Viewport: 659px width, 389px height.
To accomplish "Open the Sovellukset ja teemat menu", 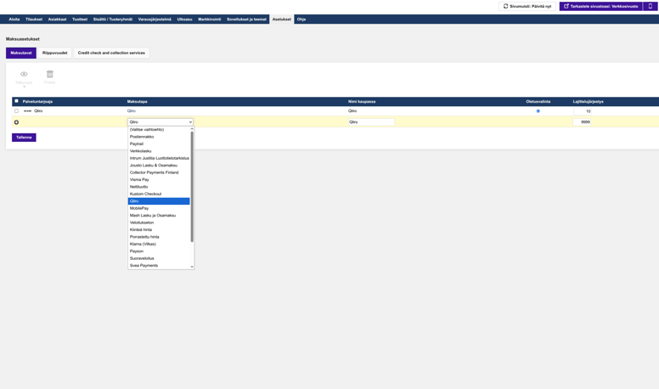I will [x=247, y=20].
